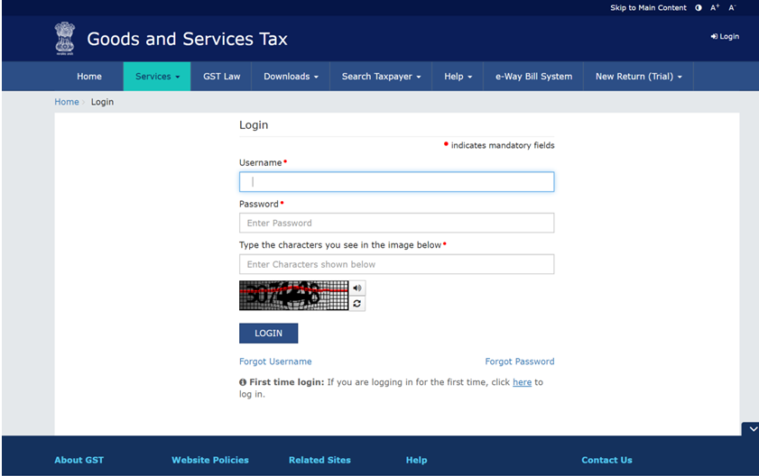
Task: Open Contact Us in the footer
Action: [x=606, y=460]
